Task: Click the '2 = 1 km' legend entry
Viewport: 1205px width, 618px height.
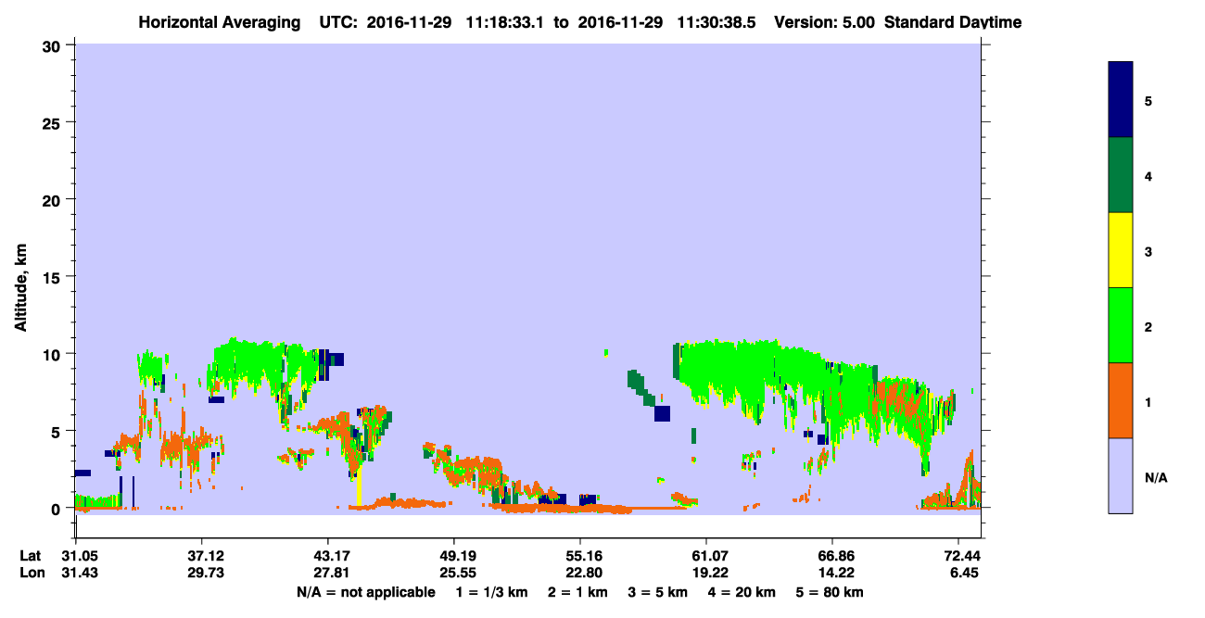Action: point(578,592)
